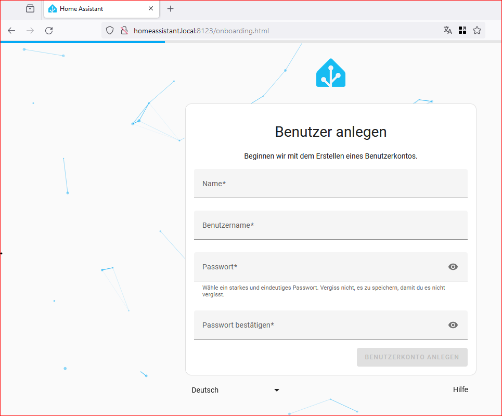Reload the onboarding page
The width and height of the screenshot is (502, 416).
click(x=49, y=31)
